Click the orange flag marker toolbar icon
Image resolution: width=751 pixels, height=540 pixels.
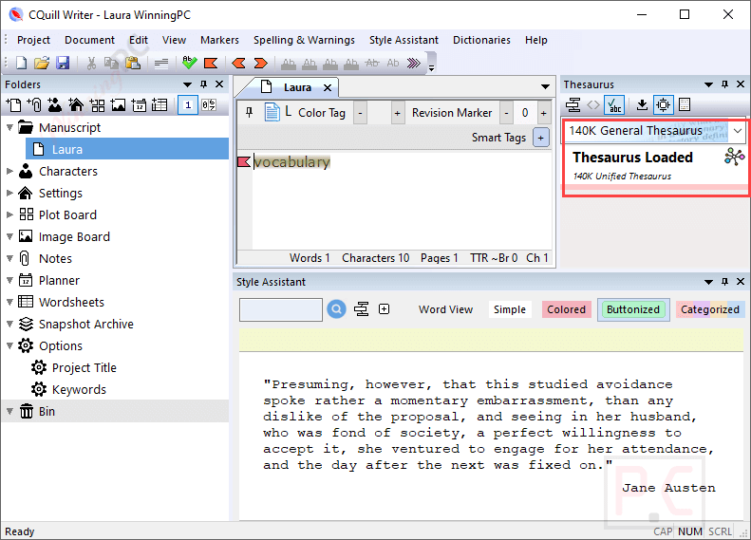click(211, 63)
